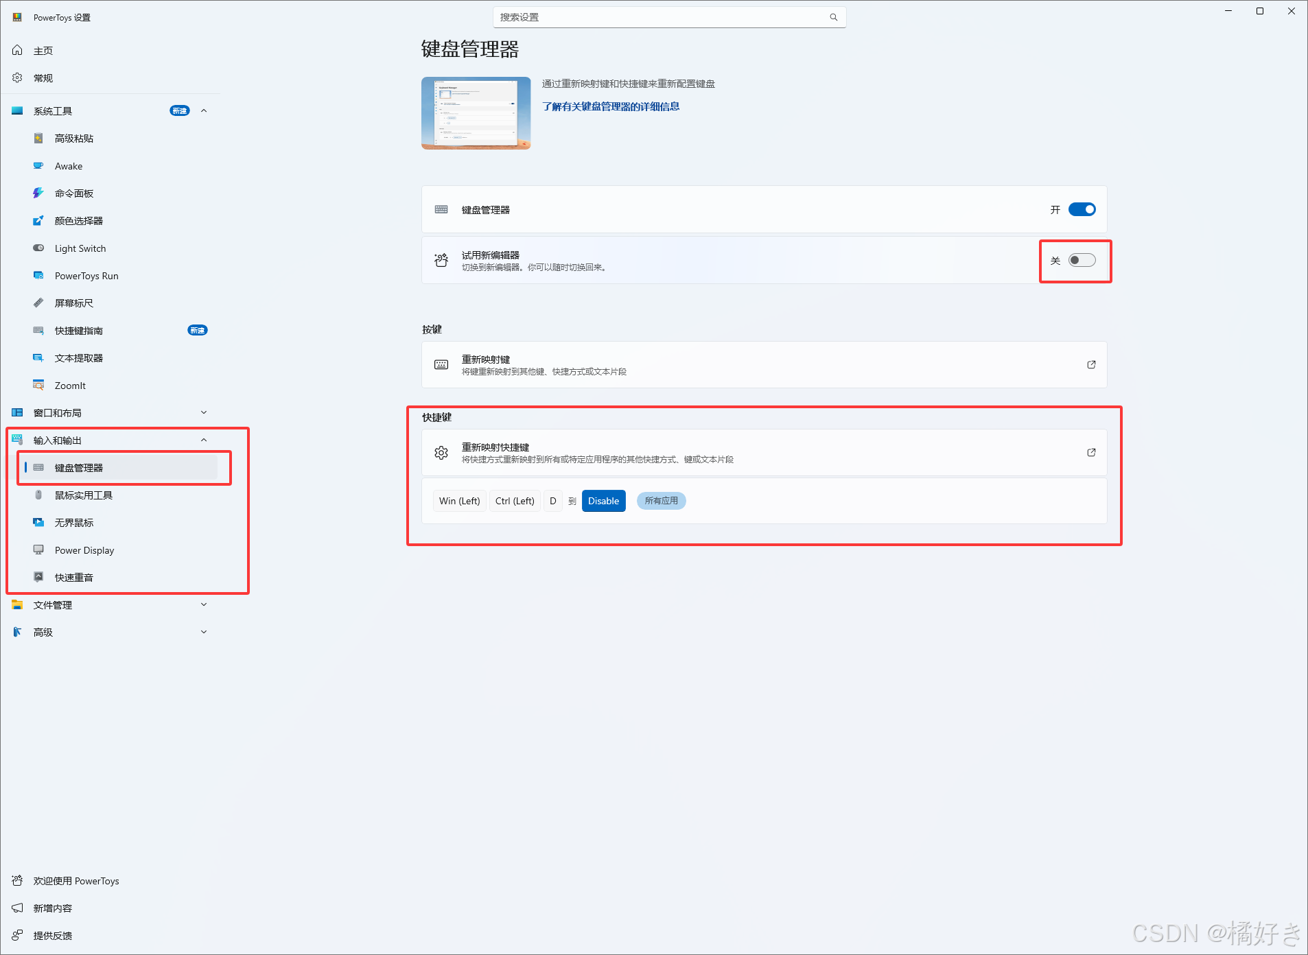Image resolution: width=1308 pixels, height=955 pixels.
Task: Open the ZoomIt icon
Action: click(38, 385)
